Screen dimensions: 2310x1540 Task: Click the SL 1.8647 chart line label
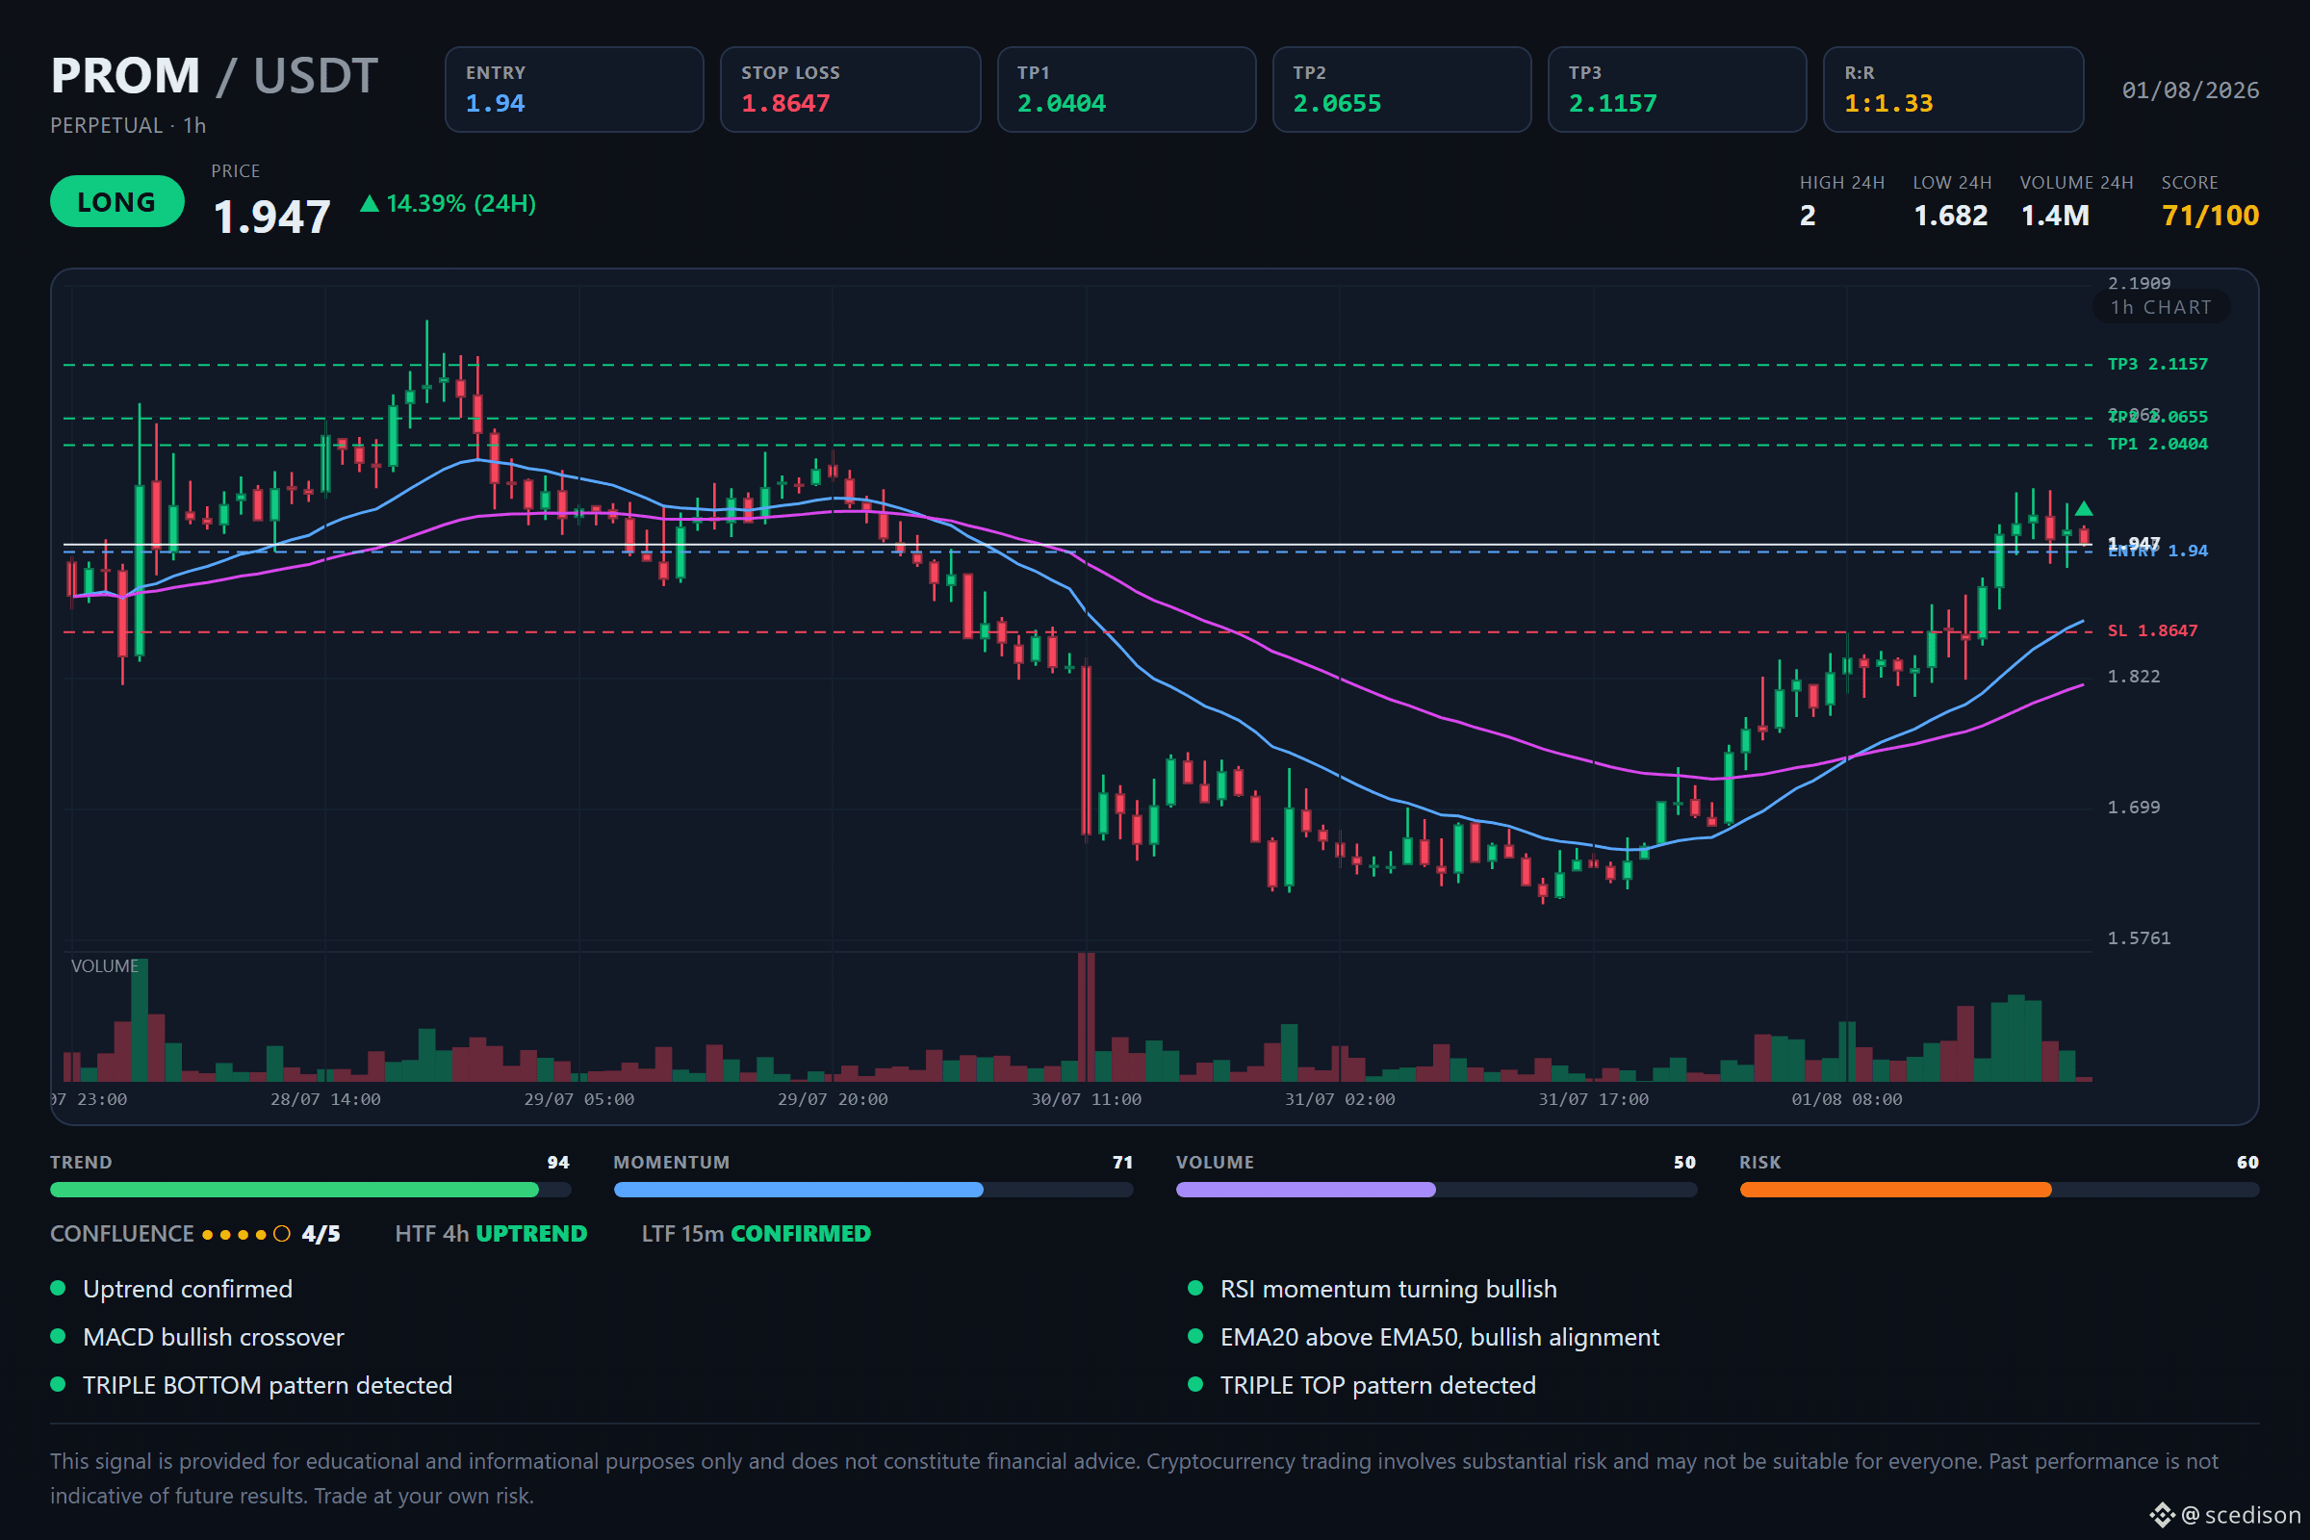click(x=2152, y=630)
